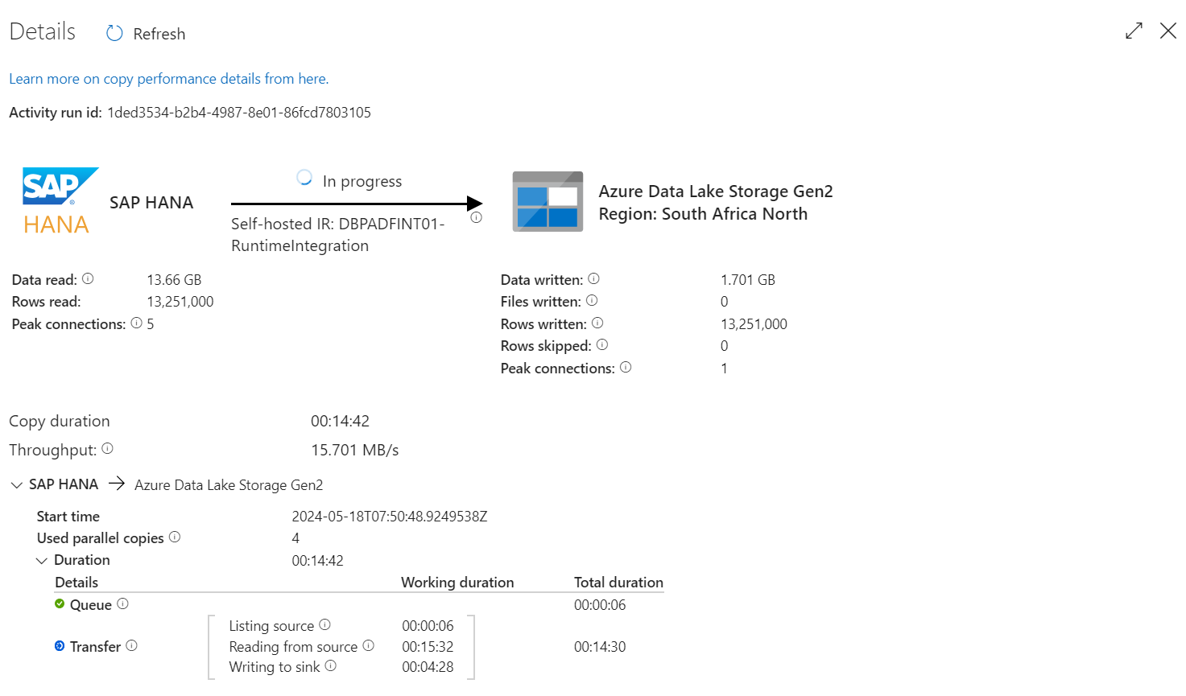Click the info icon next to Rows skipped
Screen dimensions: 1186x696
[x=602, y=344]
